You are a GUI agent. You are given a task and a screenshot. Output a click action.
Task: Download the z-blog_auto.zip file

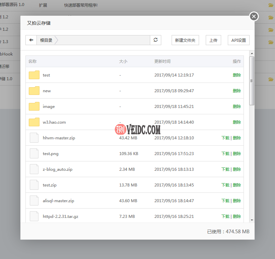tap(225, 169)
